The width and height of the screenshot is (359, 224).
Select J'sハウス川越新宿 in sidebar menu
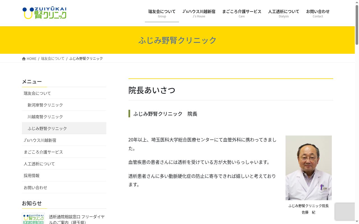[x=64, y=140]
